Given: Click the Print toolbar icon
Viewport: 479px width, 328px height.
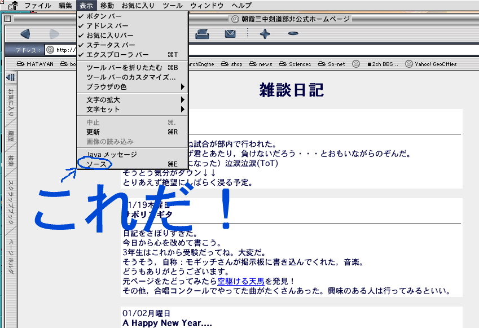Looking at the screenshot, I should pyautogui.click(x=203, y=34).
